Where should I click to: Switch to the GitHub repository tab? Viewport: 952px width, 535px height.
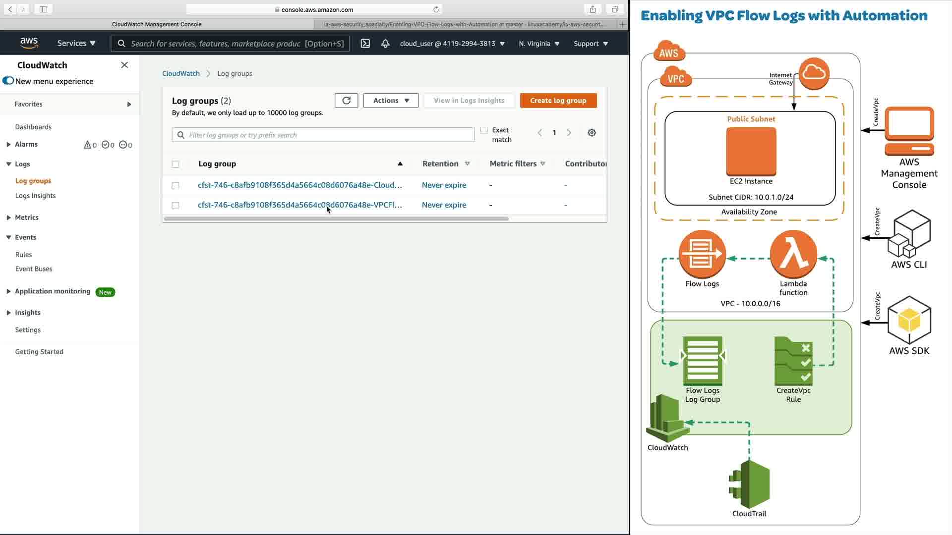(464, 24)
